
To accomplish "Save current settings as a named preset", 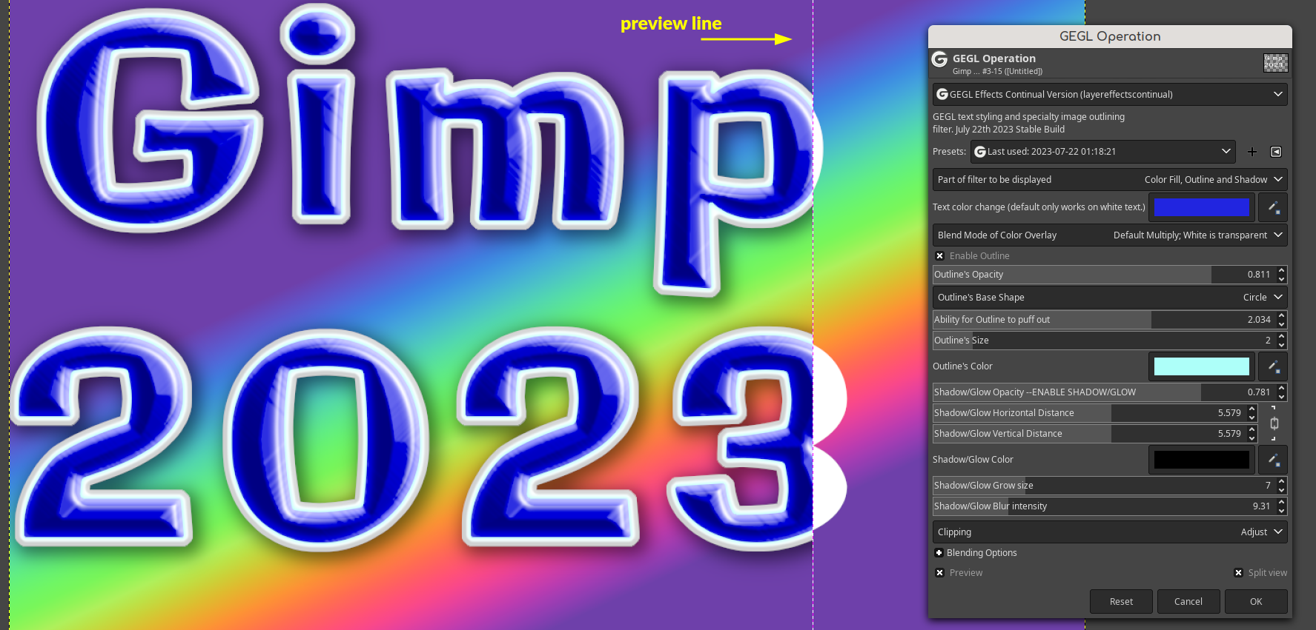I will [1252, 152].
